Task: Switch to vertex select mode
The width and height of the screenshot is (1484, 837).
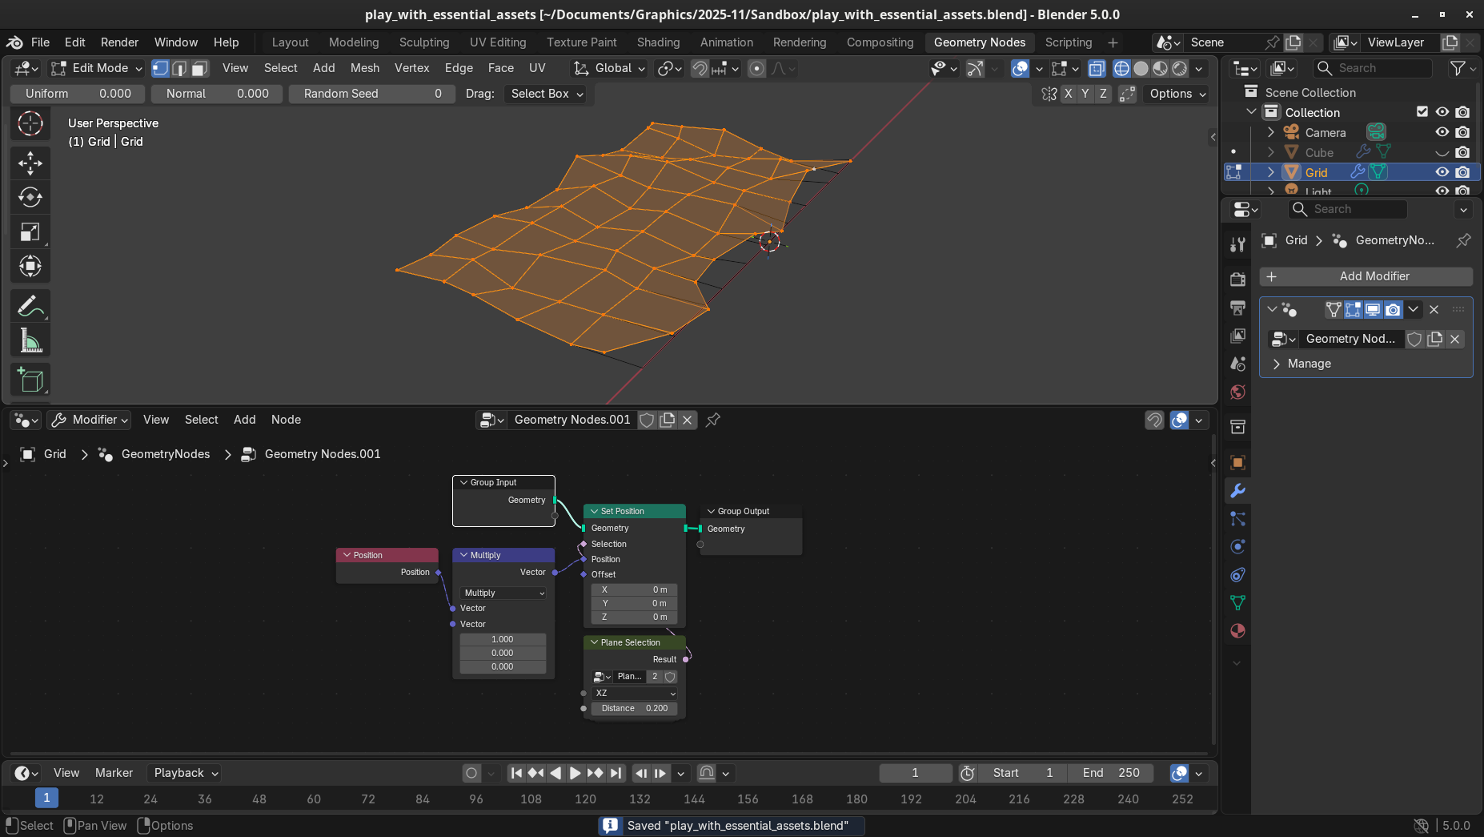Action: tap(161, 68)
